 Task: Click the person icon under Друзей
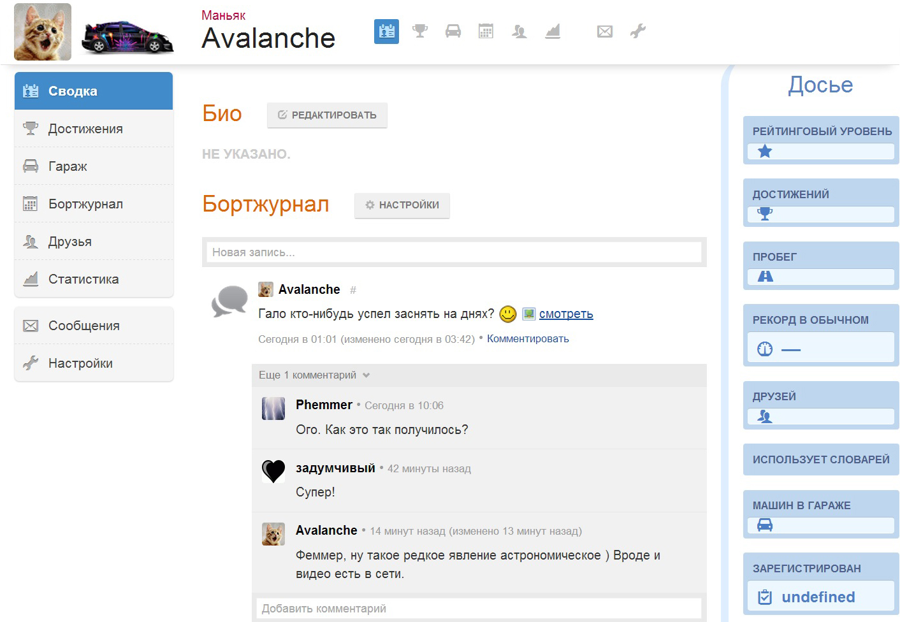(765, 416)
